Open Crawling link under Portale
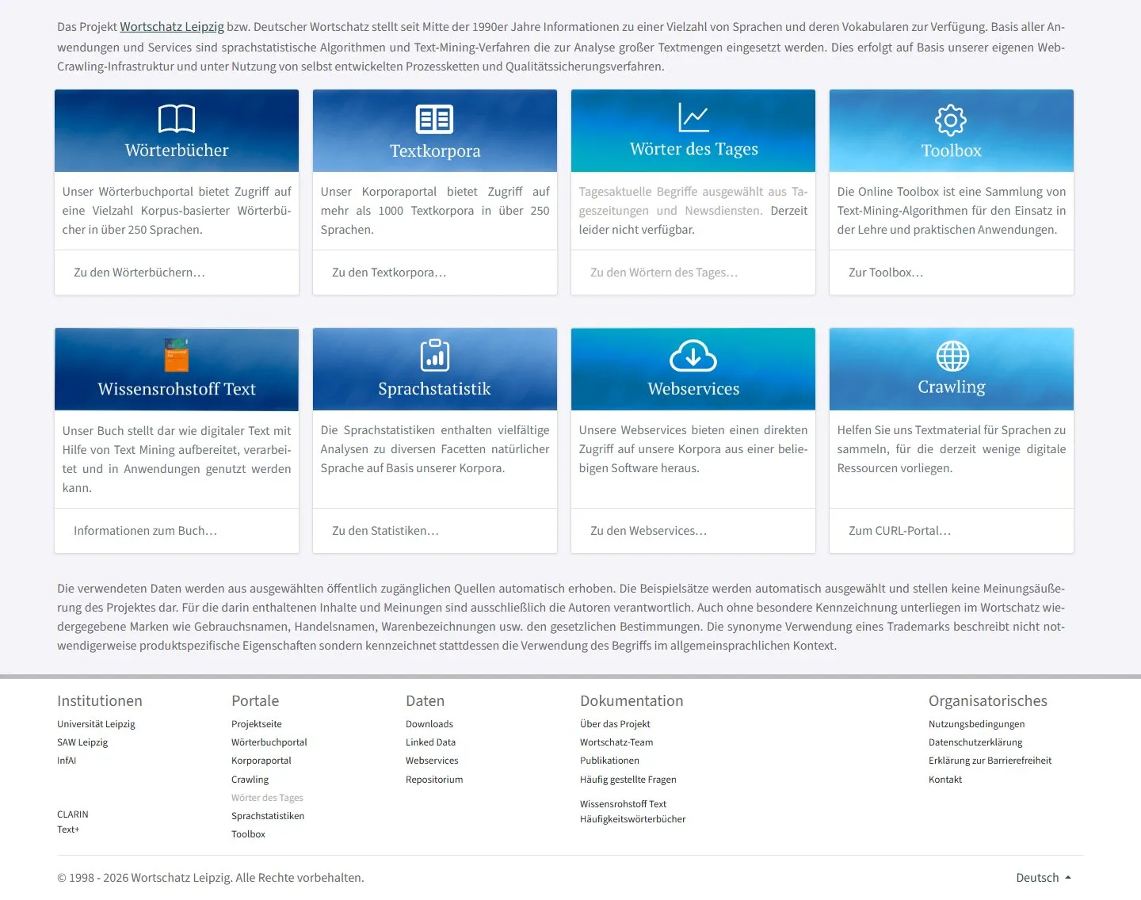Image resolution: width=1141 pixels, height=900 pixels. pyautogui.click(x=250, y=780)
